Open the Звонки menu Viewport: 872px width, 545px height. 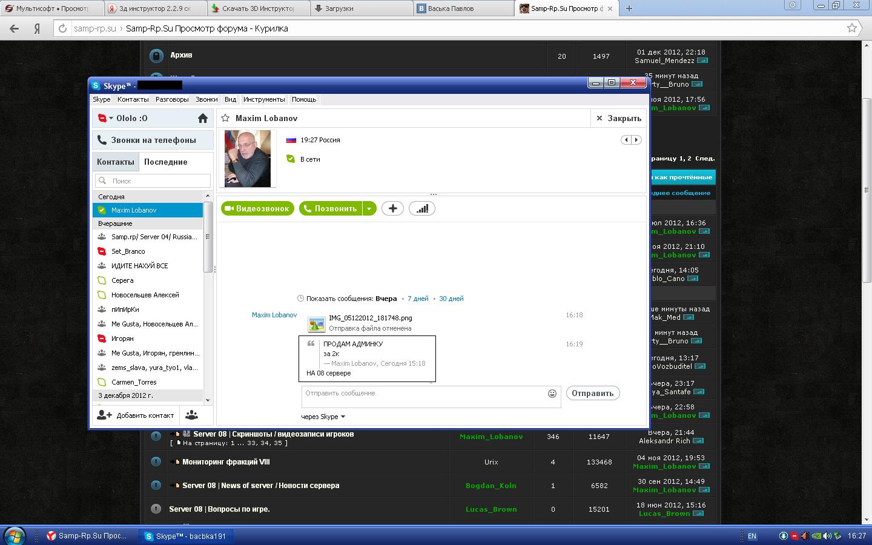coord(206,99)
